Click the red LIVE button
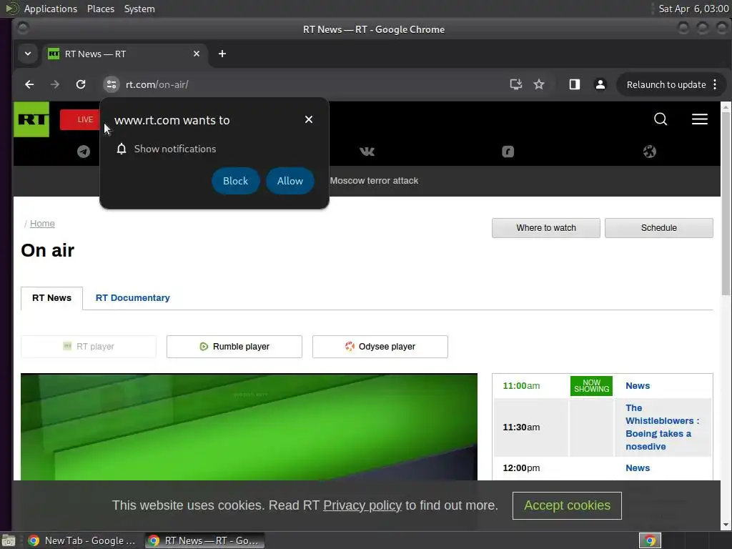Image resolution: width=732 pixels, height=549 pixels. [80, 119]
